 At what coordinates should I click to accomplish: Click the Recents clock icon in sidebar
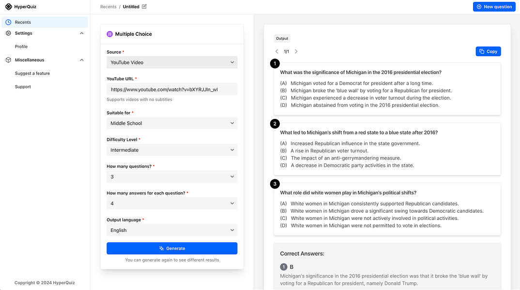[8, 22]
